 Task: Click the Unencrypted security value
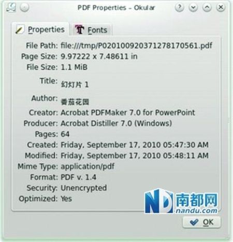click(x=84, y=188)
